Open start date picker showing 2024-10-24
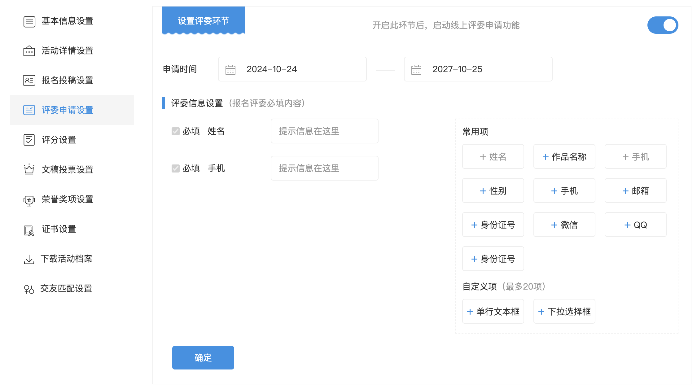Viewport: 697px width, 389px height. (292, 69)
